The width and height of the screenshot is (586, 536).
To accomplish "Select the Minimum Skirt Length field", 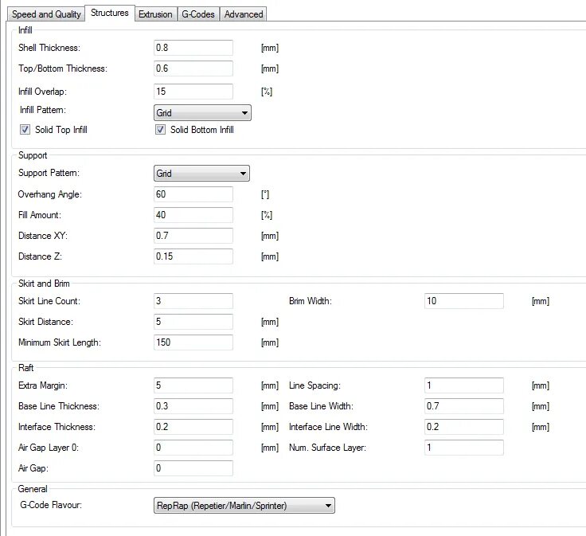I will tap(193, 342).
